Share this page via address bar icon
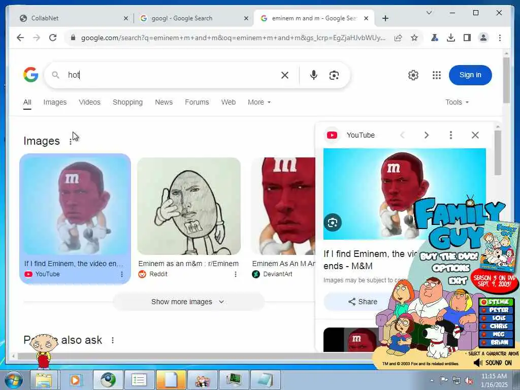The image size is (520, 390). pos(398,38)
